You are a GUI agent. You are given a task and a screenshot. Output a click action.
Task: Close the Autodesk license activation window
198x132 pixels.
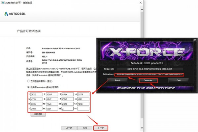tap(141, 3)
